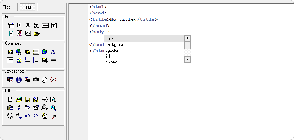Image resolution: width=294 pixels, height=140 pixels.
Task: Switch to the Files tab
Action: pos(7,7)
